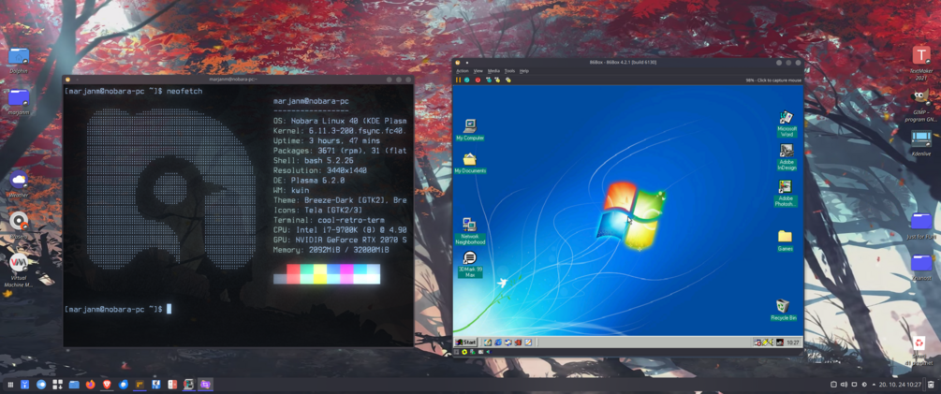Click the sound icon in 86Box status bar
This screenshot has width=941, height=394.
(x=489, y=352)
